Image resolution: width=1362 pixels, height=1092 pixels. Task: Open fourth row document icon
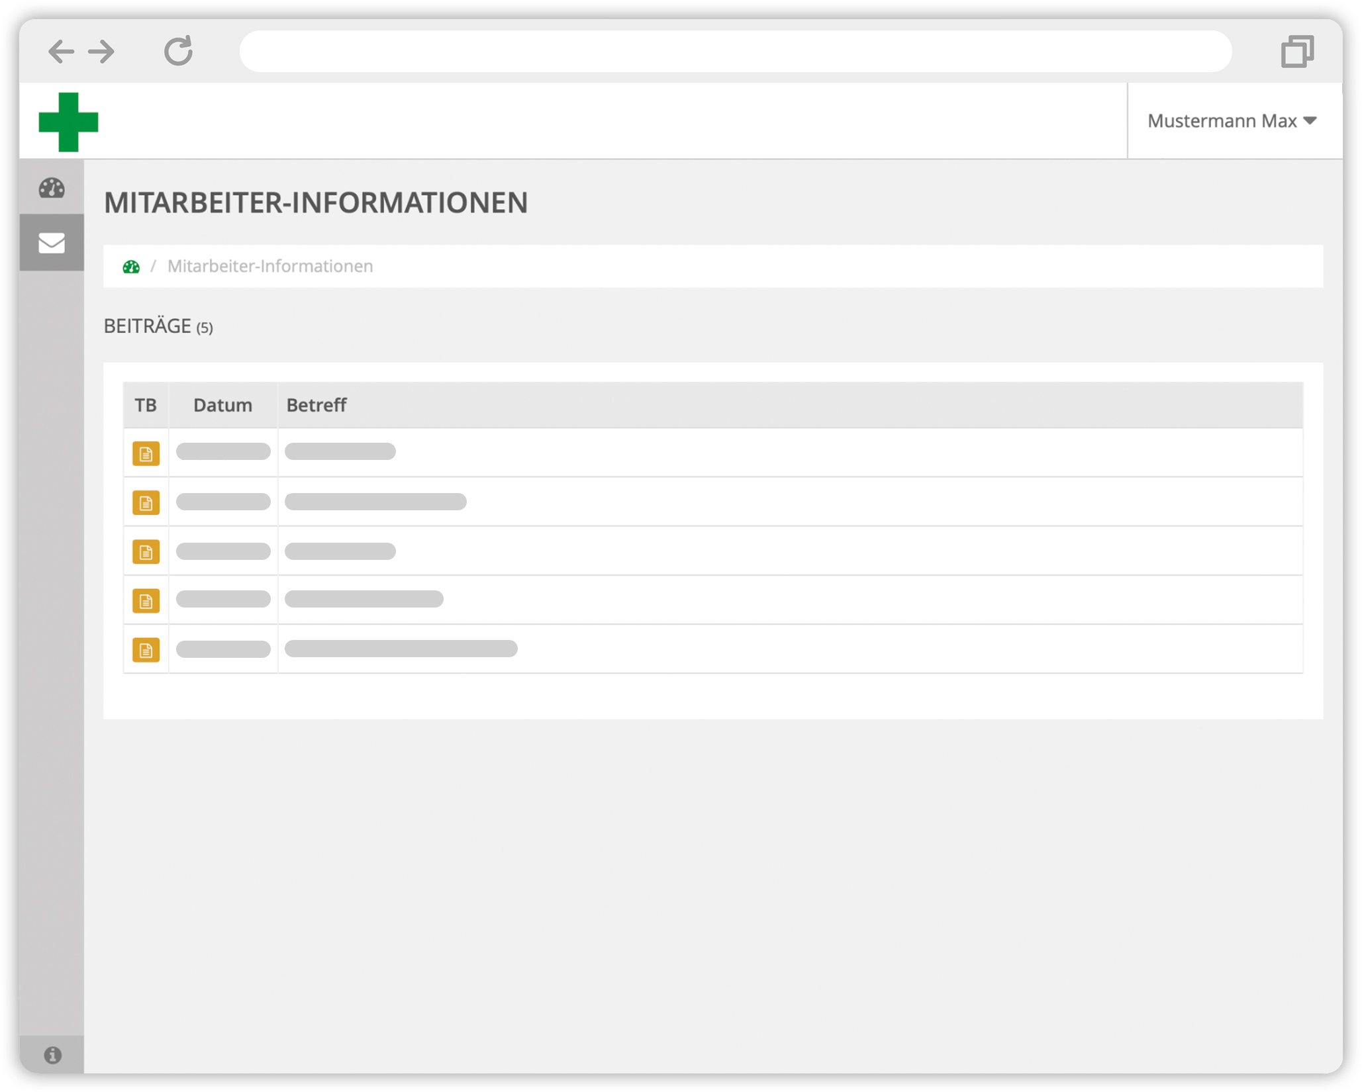146,600
